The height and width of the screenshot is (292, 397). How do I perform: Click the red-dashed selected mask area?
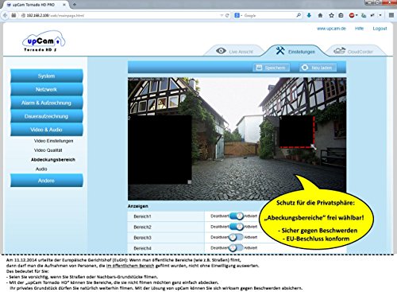(x=297, y=131)
